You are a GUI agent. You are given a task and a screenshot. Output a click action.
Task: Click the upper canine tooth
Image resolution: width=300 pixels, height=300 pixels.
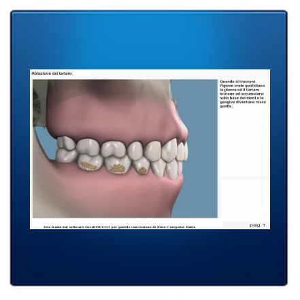[x=169, y=150]
